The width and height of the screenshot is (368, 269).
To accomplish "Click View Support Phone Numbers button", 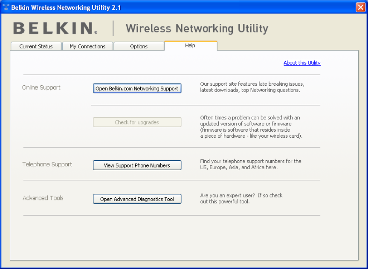I will 137,165.
